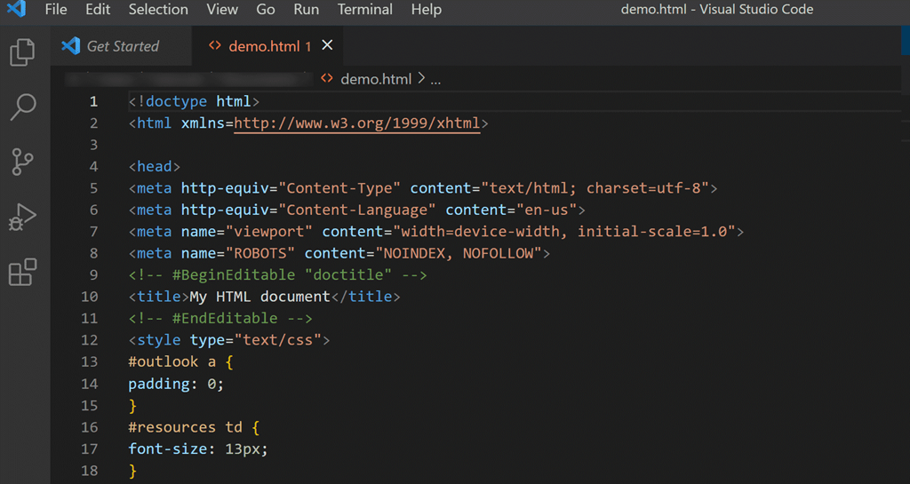
Task: Click "padding: 0;" on line 14
Action: point(176,384)
